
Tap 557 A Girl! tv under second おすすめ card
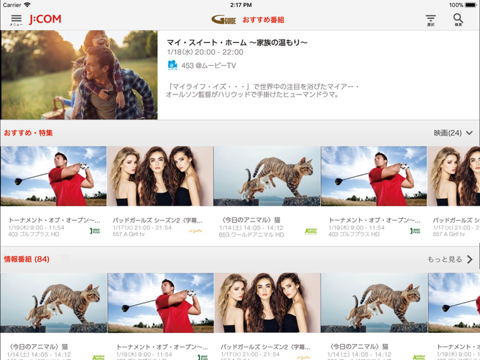coord(129,234)
